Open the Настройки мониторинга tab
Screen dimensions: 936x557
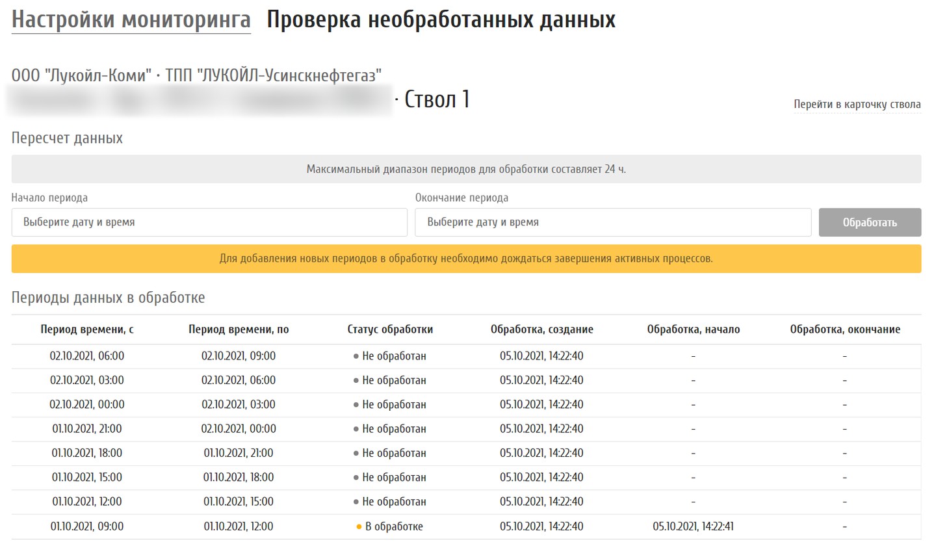click(131, 20)
